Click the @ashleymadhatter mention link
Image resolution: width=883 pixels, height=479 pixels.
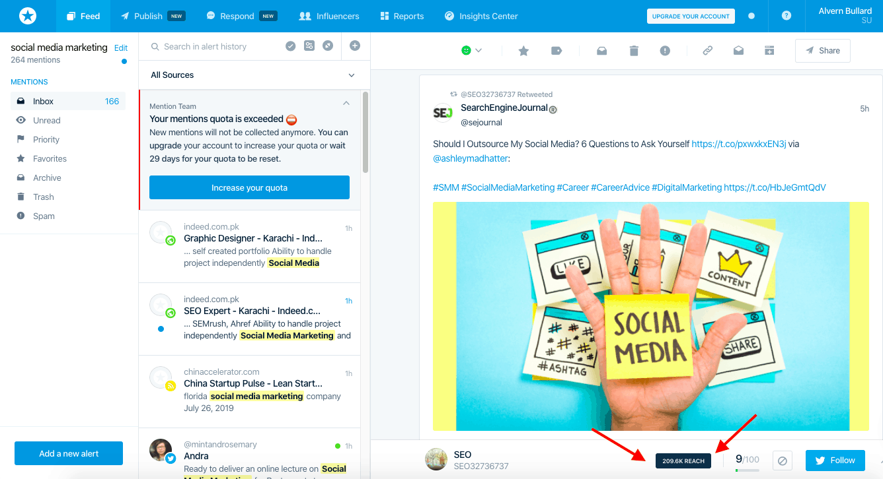coord(470,159)
